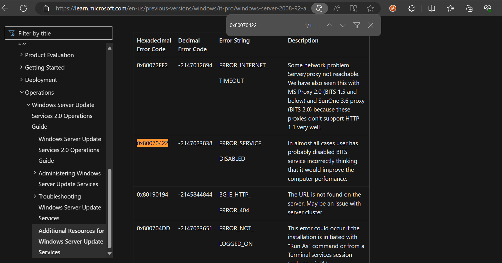Jump to next find result
Viewport: 502px width, 263px height.
(343, 25)
